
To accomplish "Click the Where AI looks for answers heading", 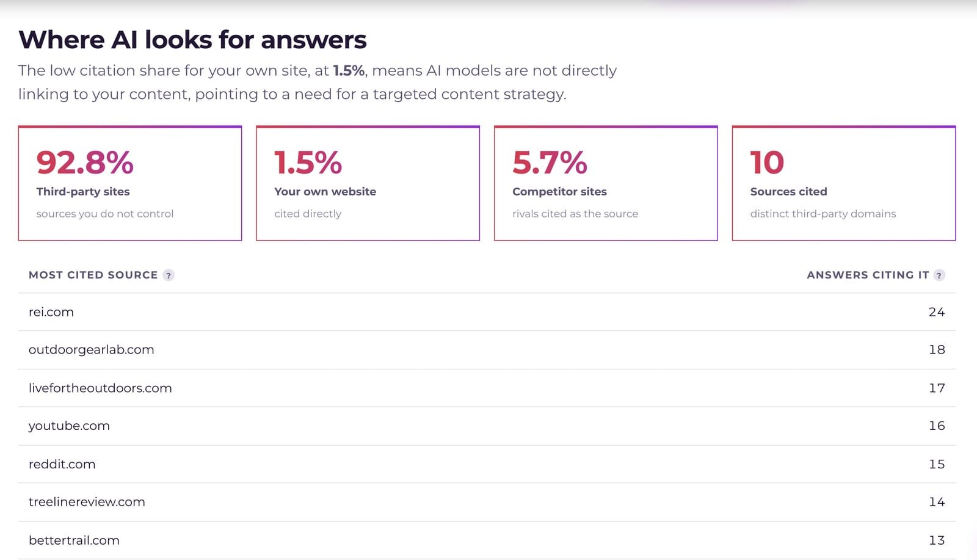I will [x=192, y=40].
